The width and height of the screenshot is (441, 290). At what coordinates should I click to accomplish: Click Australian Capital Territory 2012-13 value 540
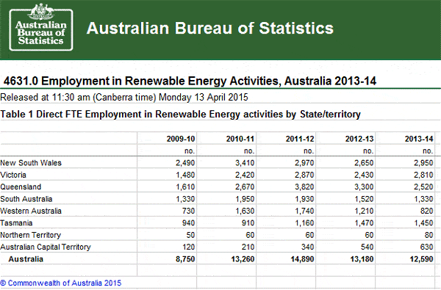click(367, 247)
